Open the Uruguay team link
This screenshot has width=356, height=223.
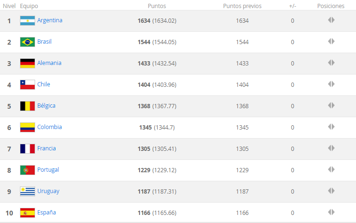(48, 191)
